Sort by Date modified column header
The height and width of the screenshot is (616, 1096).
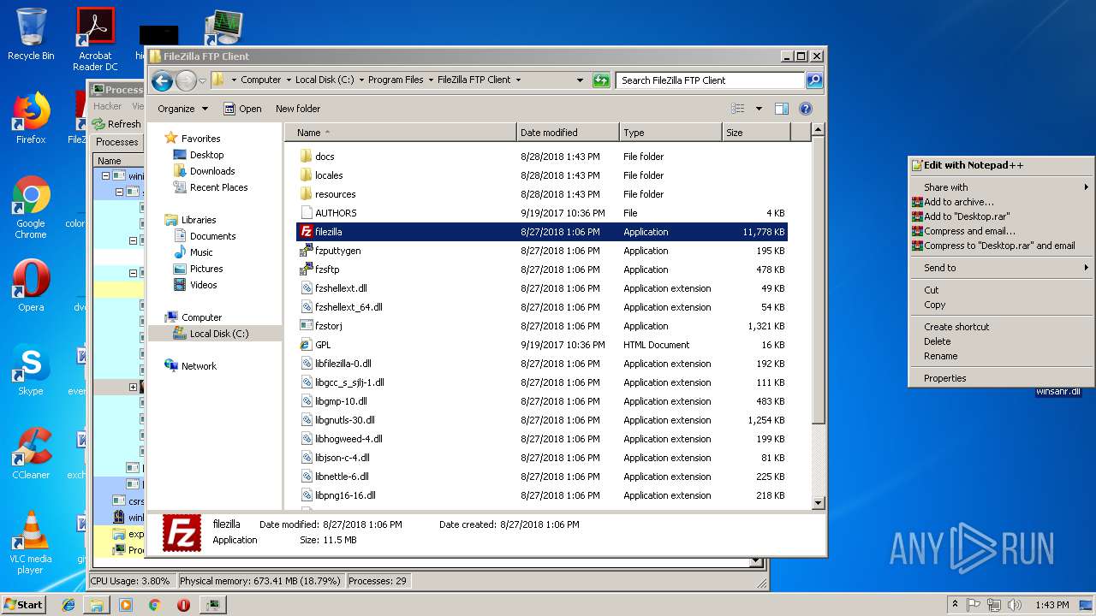pyautogui.click(x=568, y=133)
